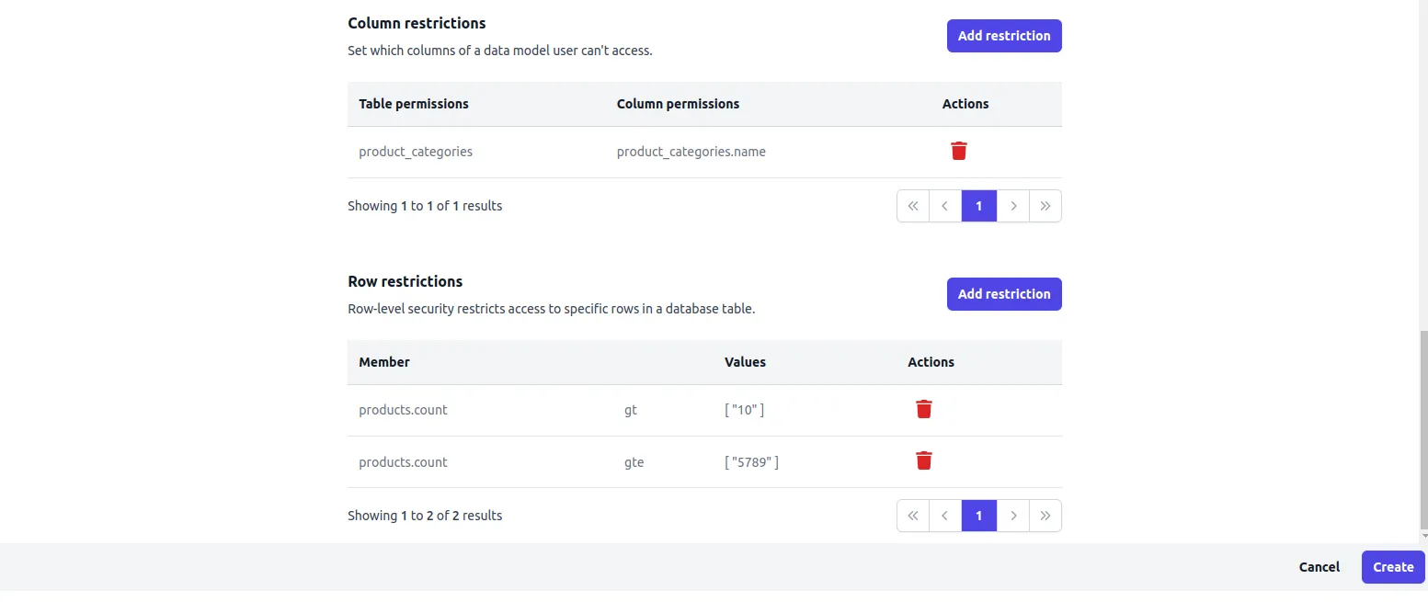Delete the products.count gt 10 row restriction

tap(924, 409)
